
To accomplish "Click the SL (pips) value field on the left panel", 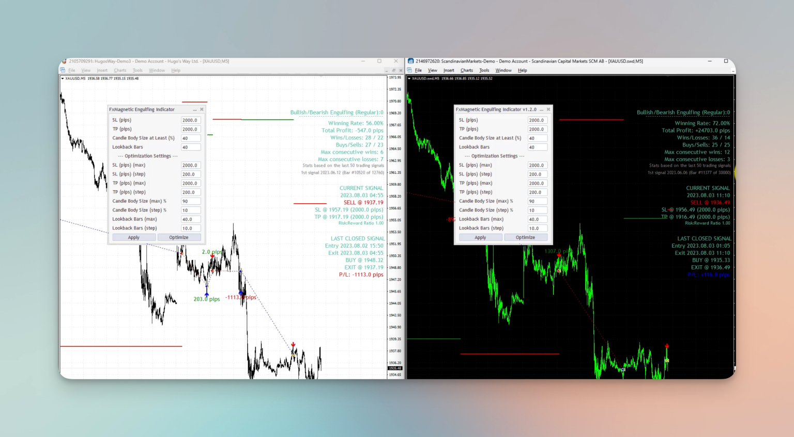I will [190, 120].
